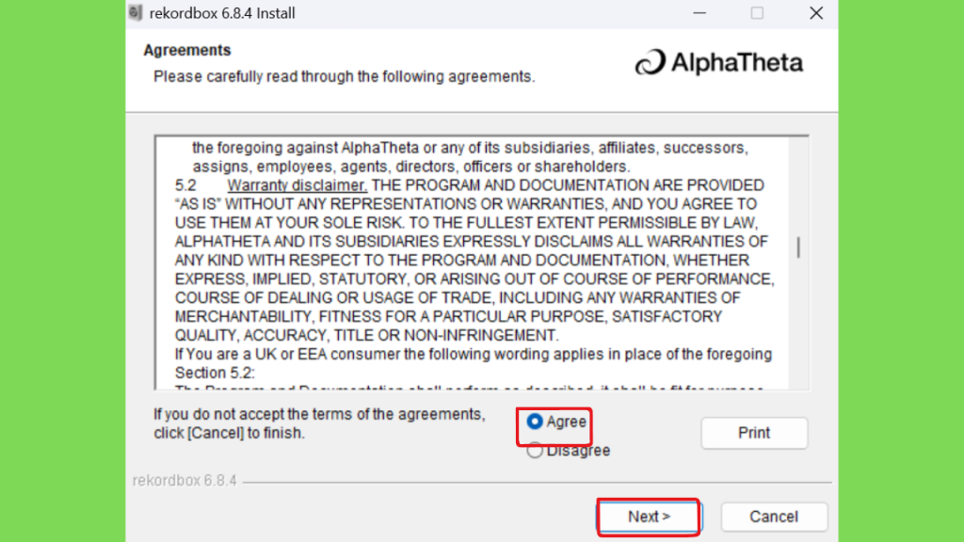Click scrollbar track above the thumb
The image size is (964, 542).
click(x=798, y=187)
